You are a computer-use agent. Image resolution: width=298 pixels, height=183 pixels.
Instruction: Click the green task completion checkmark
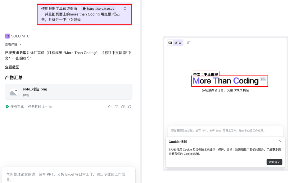[x=7, y=106]
